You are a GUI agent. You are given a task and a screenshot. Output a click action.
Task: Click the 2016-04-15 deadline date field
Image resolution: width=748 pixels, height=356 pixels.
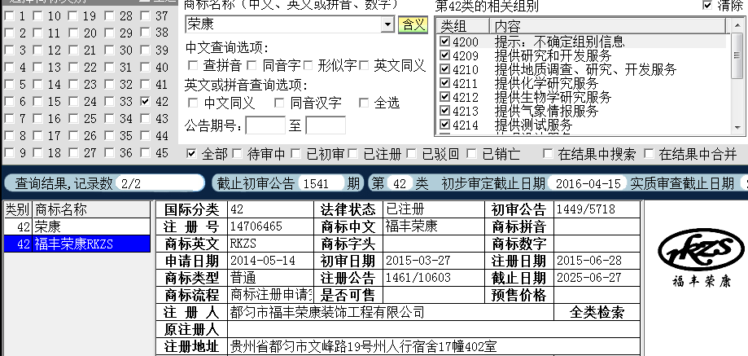[x=588, y=183]
